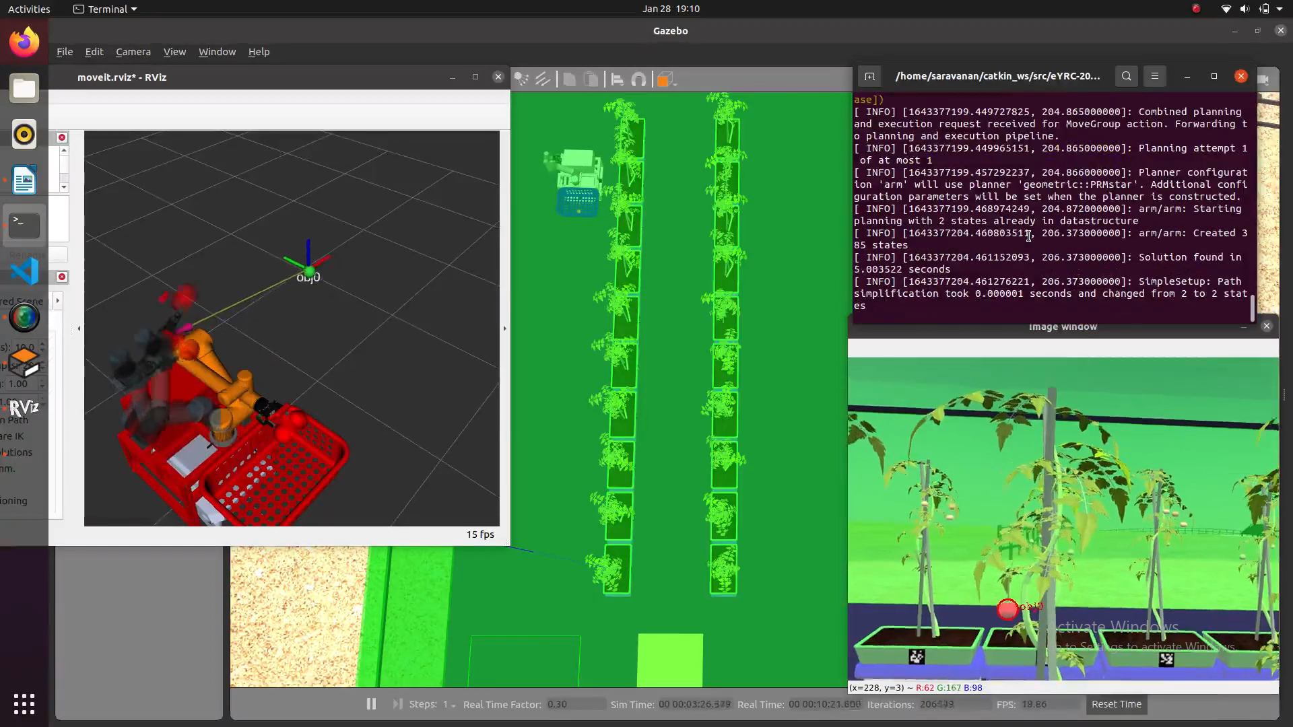Click the directional light icon in Gazebo toolbar
The image size is (1293, 727).
pyautogui.click(x=543, y=79)
